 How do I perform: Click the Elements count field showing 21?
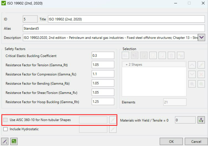pyautogui.click(x=175, y=102)
